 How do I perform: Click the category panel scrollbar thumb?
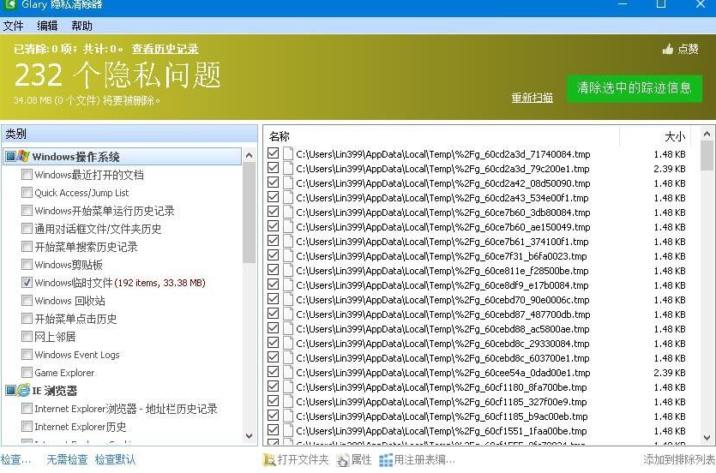pyautogui.click(x=250, y=213)
